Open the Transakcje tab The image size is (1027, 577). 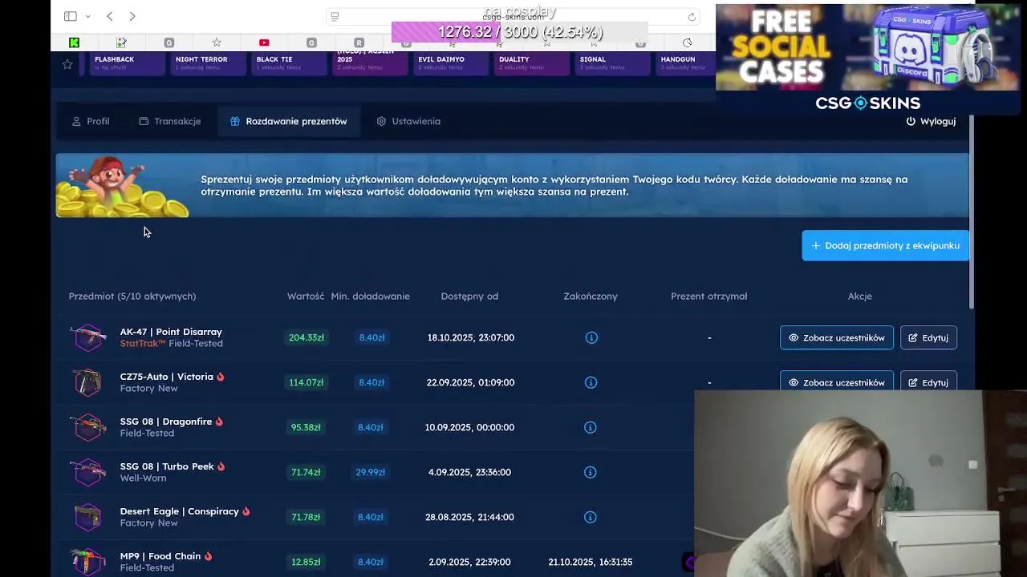tap(169, 121)
